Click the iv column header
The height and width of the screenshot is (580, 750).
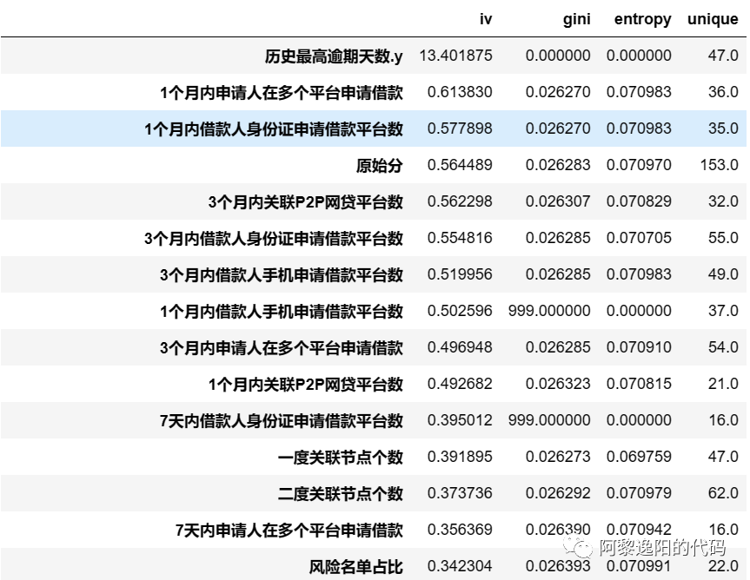pyautogui.click(x=486, y=19)
